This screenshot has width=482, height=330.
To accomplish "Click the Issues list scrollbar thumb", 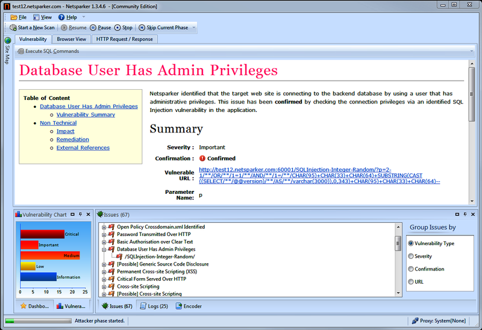I will pyautogui.click(x=398, y=244).
